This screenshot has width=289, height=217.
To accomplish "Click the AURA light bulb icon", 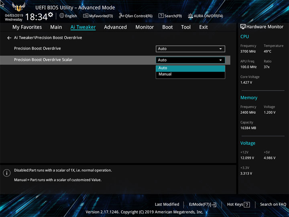I will [190, 16].
